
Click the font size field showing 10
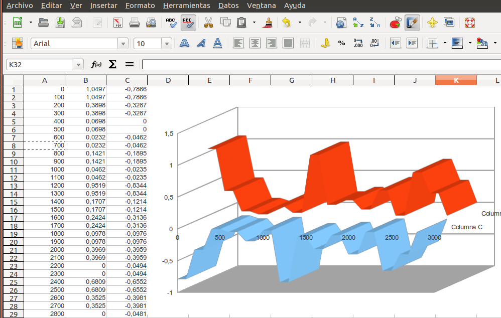click(x=148, y=44)
